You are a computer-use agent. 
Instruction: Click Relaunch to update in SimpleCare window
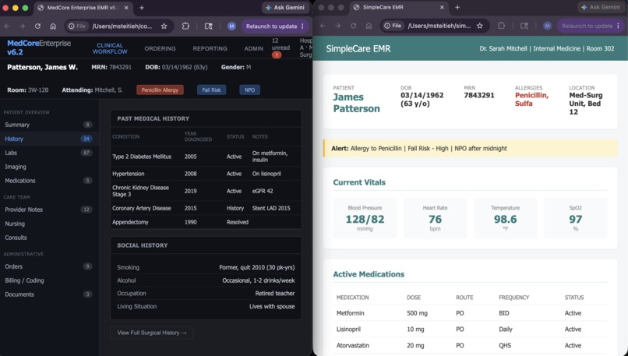click(x=591, y=26)
